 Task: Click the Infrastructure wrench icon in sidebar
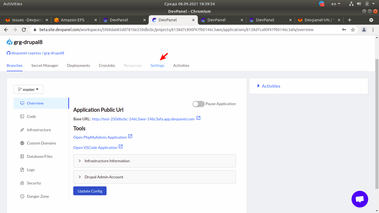tap(22, 130)
